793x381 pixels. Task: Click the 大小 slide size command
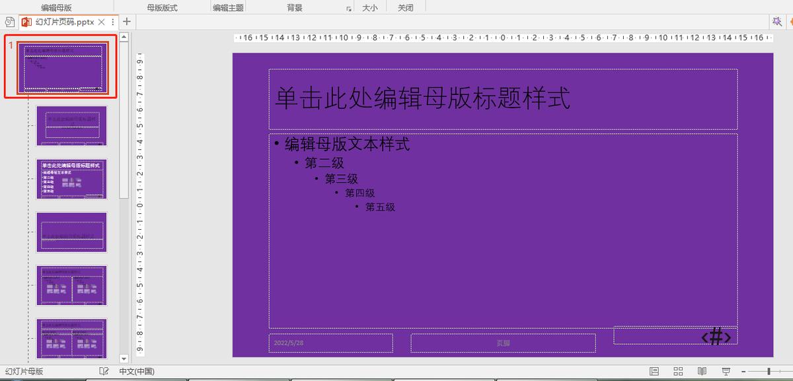(370, 7)
